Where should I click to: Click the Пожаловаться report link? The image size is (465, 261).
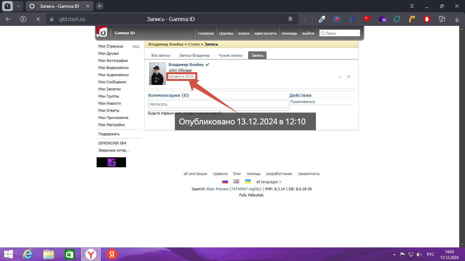click(303, 102)
